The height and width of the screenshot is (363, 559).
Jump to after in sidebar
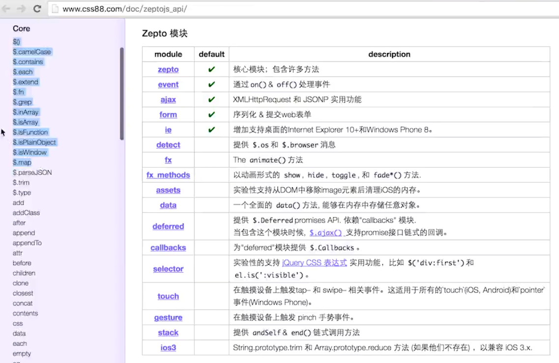coord(19,223)
